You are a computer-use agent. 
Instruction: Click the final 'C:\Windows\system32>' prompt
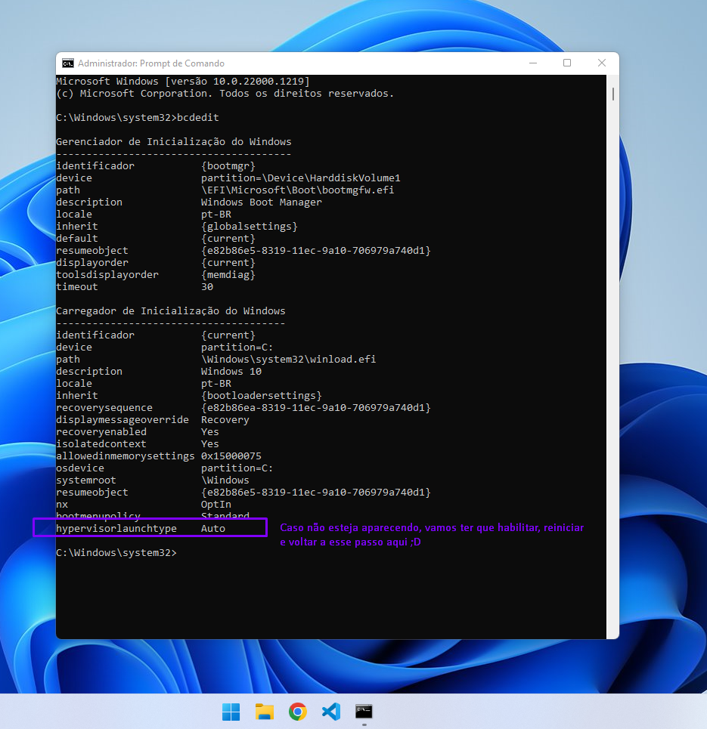116,553
